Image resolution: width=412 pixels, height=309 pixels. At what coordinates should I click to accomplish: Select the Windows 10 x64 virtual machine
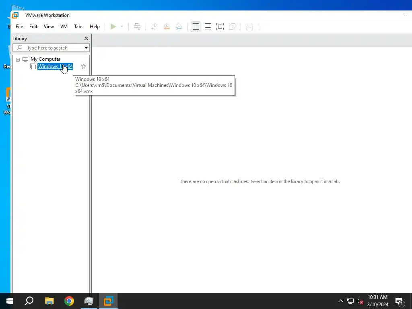point(55,66)
